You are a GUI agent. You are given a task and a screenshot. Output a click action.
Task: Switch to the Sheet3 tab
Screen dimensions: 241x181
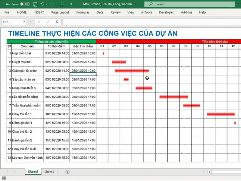(x=49, y=172)
